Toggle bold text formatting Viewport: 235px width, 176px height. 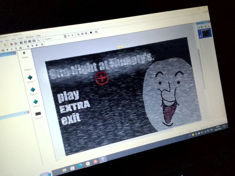click(7, 49)
